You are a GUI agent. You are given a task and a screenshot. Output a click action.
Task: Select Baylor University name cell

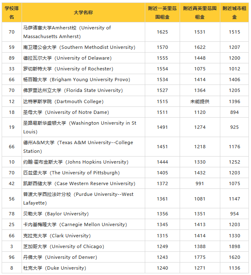point(83,214)
